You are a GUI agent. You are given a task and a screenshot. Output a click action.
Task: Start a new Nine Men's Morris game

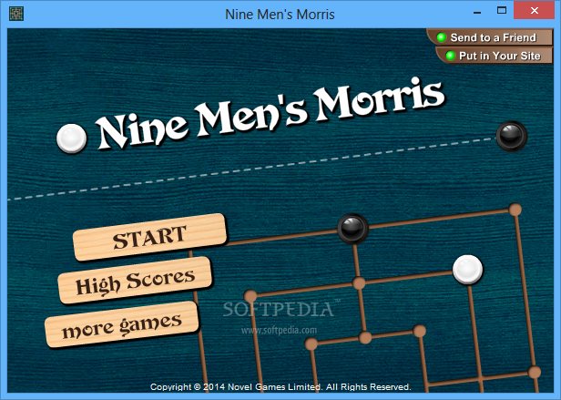click(150, 237)
